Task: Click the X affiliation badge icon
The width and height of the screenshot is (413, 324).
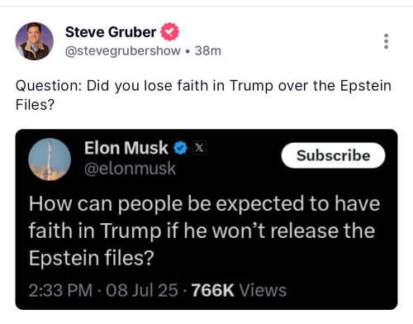Action: [199, 148]
